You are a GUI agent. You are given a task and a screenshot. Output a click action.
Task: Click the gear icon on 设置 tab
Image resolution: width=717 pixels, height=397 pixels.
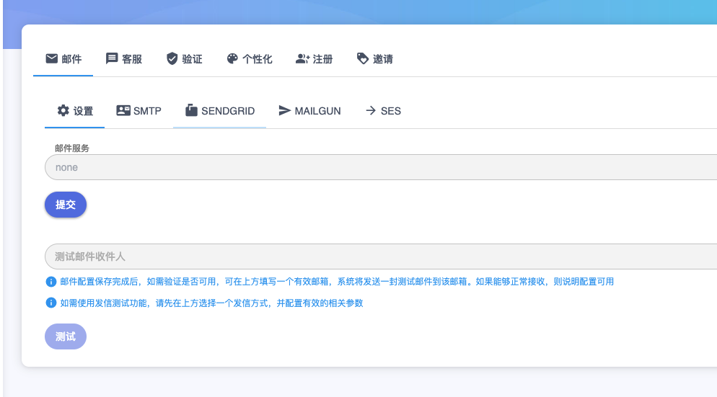63,110
